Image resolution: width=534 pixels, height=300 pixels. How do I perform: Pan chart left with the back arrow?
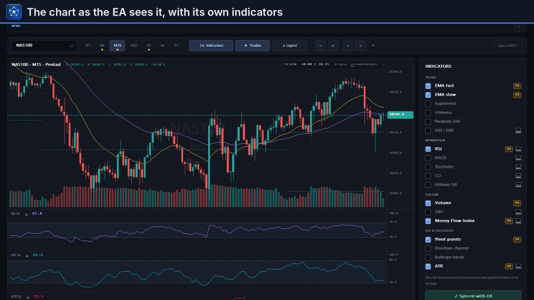[348, 46]
